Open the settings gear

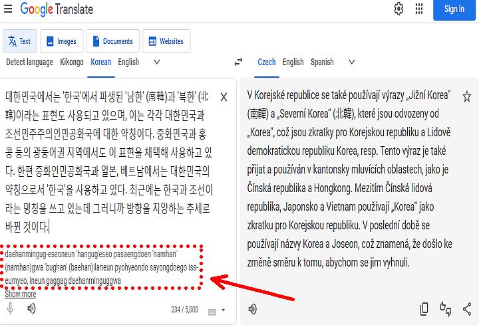point(399,9)
